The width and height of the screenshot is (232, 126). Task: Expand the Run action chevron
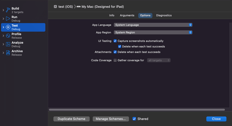point(3,19)
